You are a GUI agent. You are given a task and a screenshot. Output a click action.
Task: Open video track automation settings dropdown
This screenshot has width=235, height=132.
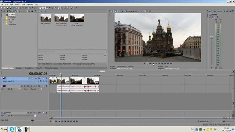click(x=41, y=78)
